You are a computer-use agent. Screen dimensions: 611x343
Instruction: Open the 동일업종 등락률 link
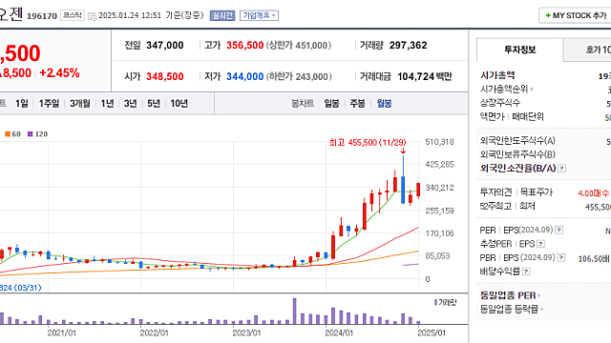tap(512, 309)
